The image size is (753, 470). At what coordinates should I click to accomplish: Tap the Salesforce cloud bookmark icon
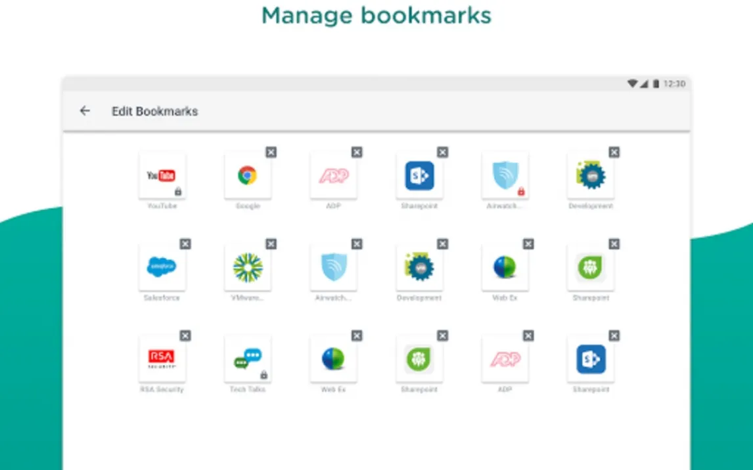(x=162, y=267)
